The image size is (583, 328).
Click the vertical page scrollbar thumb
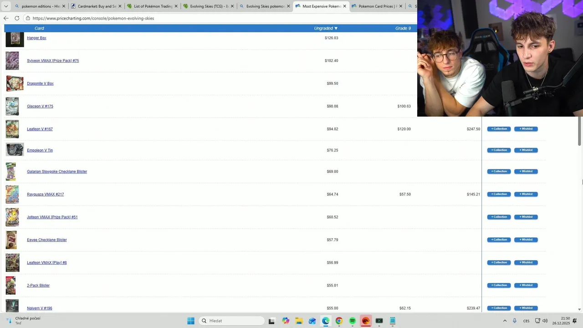point(580,131)
